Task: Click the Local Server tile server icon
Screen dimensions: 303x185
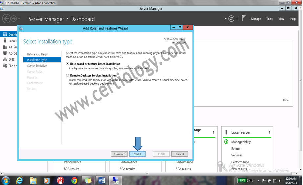Action: (x=227, y=132)
